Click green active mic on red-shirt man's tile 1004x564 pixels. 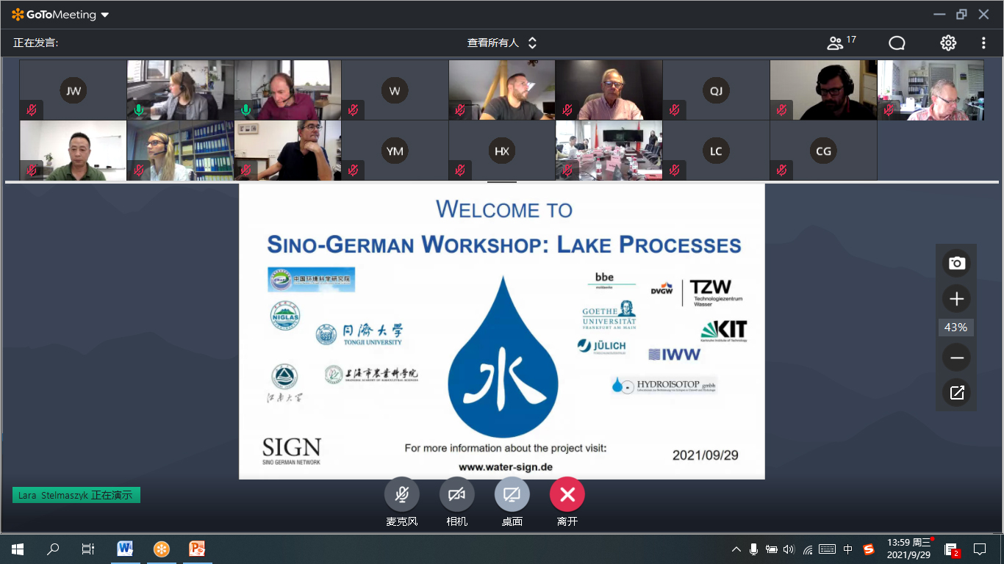246,110
